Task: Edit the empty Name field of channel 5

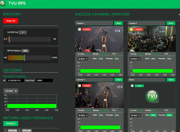Action: 147,80
